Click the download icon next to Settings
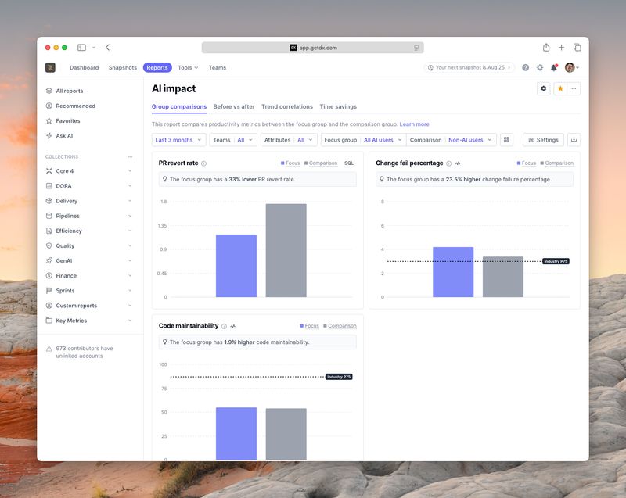 [574, 140]
